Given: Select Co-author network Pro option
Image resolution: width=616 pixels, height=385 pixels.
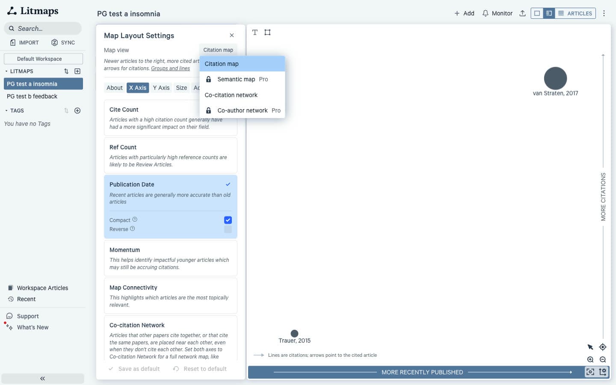Looking at the screenshot, I should pos(242,110).
